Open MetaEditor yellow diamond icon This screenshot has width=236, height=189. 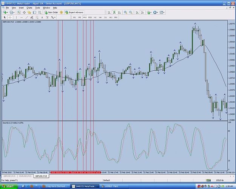pyautogui.click(x=61, y=12)
